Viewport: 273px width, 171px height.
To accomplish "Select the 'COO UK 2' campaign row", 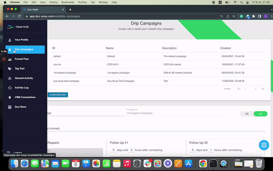I will click(157, 65).
